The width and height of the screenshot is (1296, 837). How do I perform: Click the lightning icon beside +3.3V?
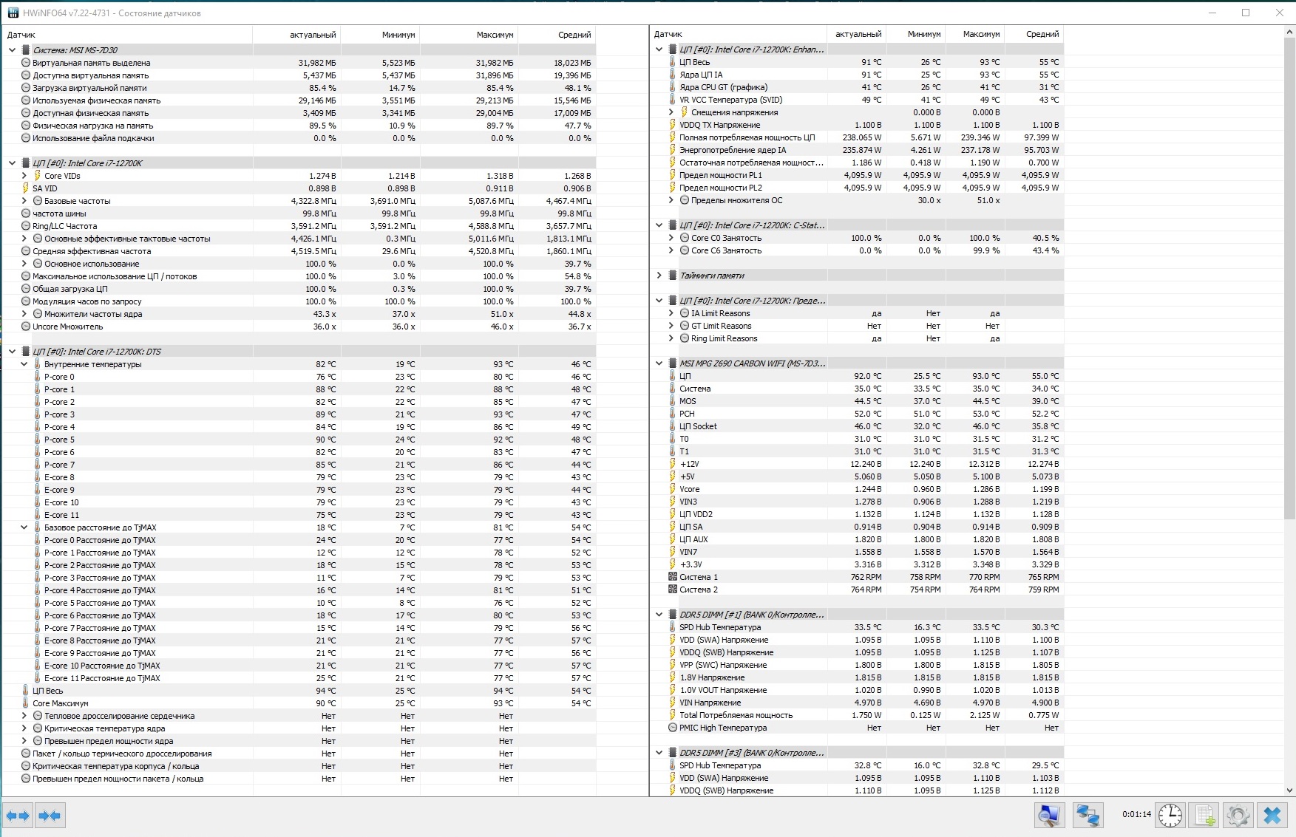coord(672,564)
